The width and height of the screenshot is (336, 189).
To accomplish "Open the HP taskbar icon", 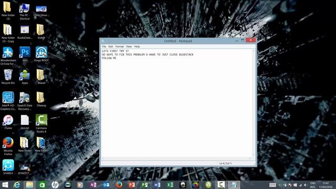I will [55, 185].
